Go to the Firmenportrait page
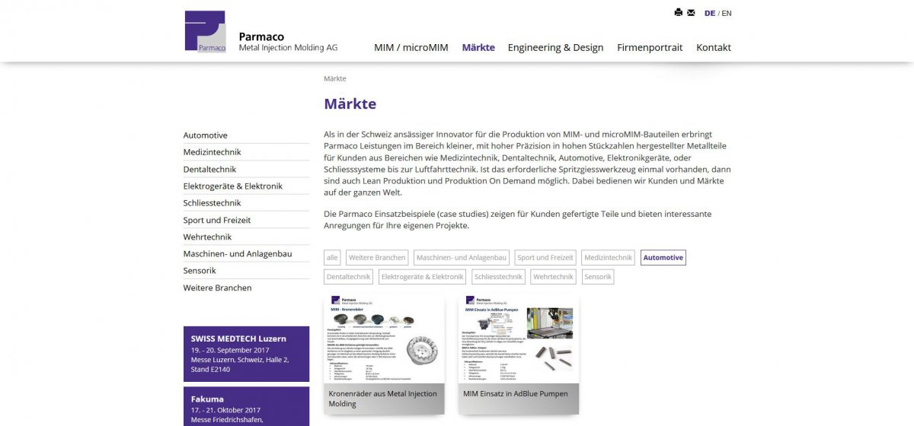Image resolution: width=914 pixels, height=426 pixels. pos(650,47)
